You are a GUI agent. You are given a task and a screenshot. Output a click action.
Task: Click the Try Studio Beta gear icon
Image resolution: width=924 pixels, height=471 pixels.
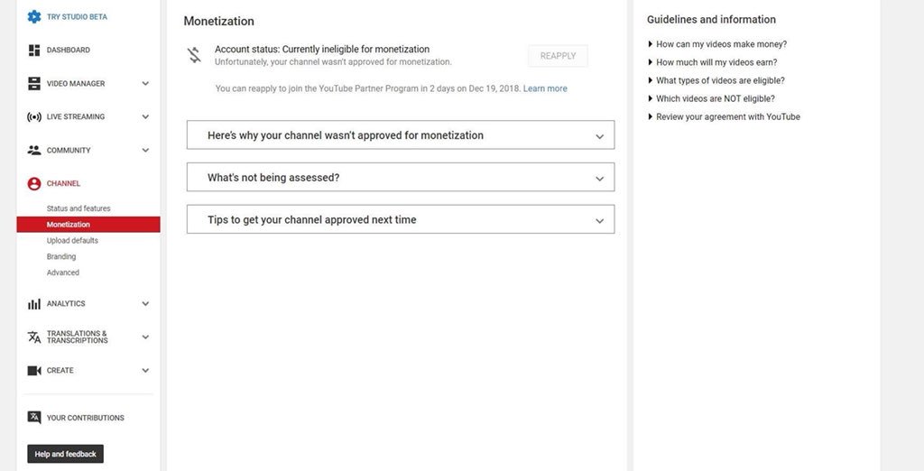[34, 16]
